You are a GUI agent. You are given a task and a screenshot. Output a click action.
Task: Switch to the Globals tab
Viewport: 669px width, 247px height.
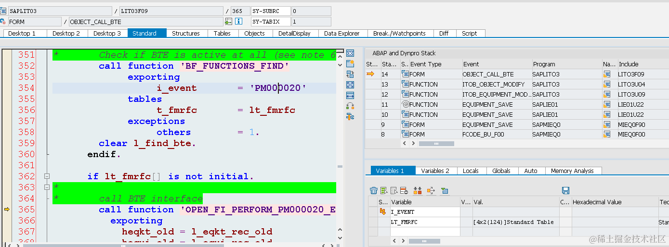click(x=501, y=171)
